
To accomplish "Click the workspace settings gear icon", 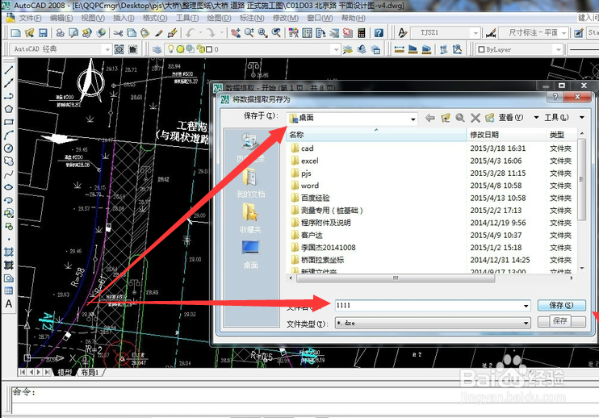I will pos(119,49).
